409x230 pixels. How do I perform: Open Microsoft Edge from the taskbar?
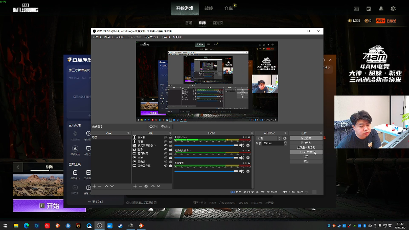27,225
